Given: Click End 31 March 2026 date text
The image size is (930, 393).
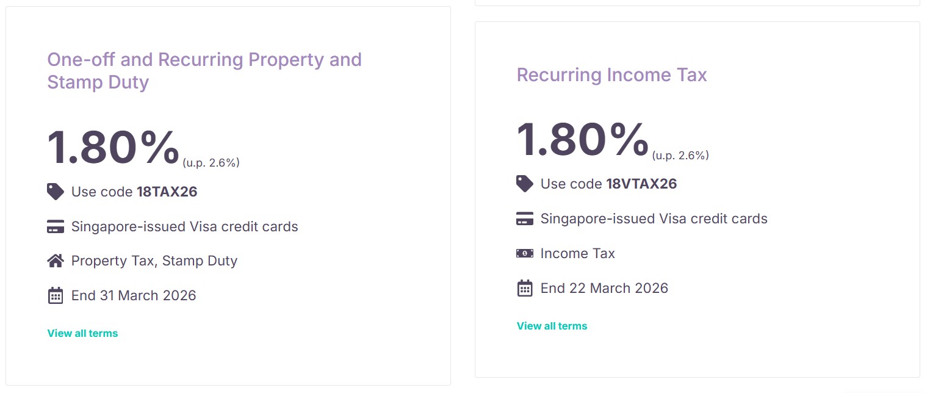Looking at the screenshot, I should (134, 296).
